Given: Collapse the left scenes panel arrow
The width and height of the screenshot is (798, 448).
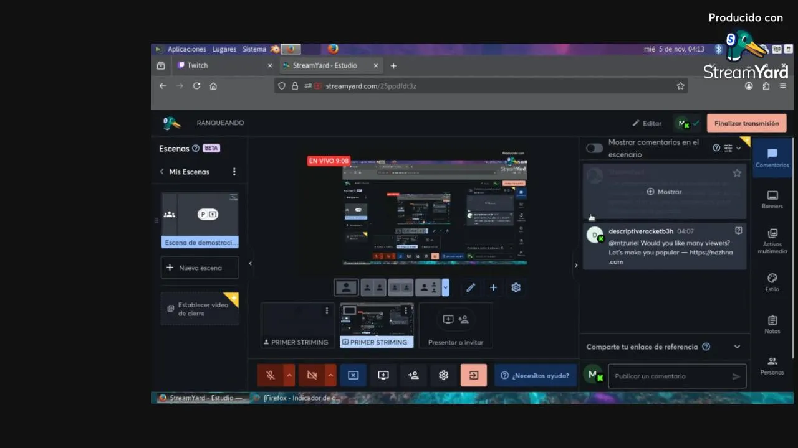Looking at the screenshot, I should (250, 263).
